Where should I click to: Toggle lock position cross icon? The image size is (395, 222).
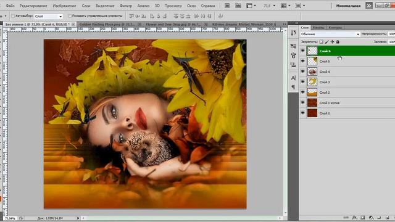pos(332,42)
